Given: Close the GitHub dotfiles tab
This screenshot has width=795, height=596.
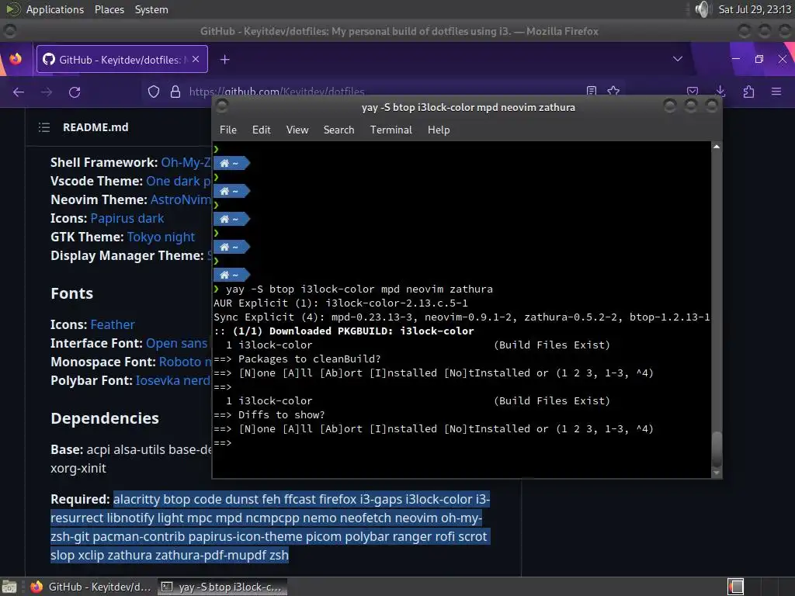Looking at the screenshot, I should point(196,59).
